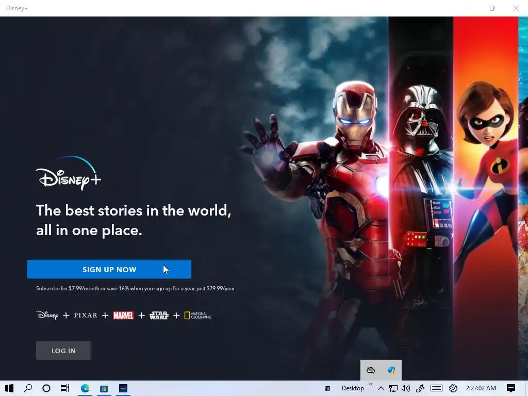Screen dimensions: 528x396
Task: Click the PIXAR brand logo
Action: click(x=86, y=316)
